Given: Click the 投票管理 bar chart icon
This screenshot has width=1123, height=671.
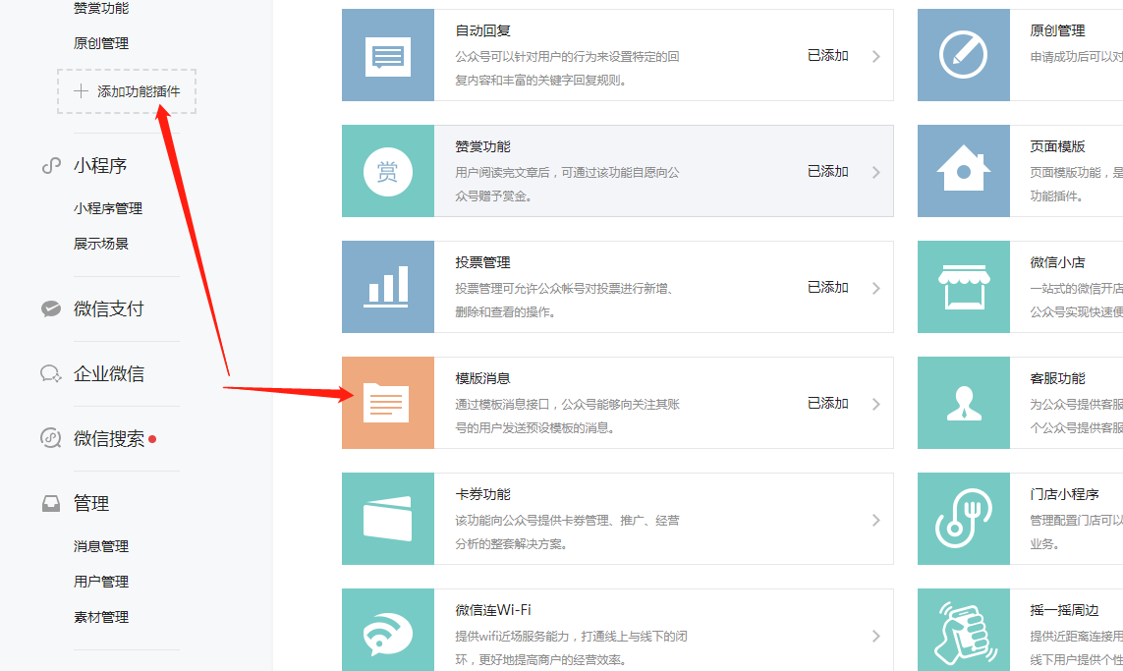Looking at the screenshot, I should coord(387,287).
